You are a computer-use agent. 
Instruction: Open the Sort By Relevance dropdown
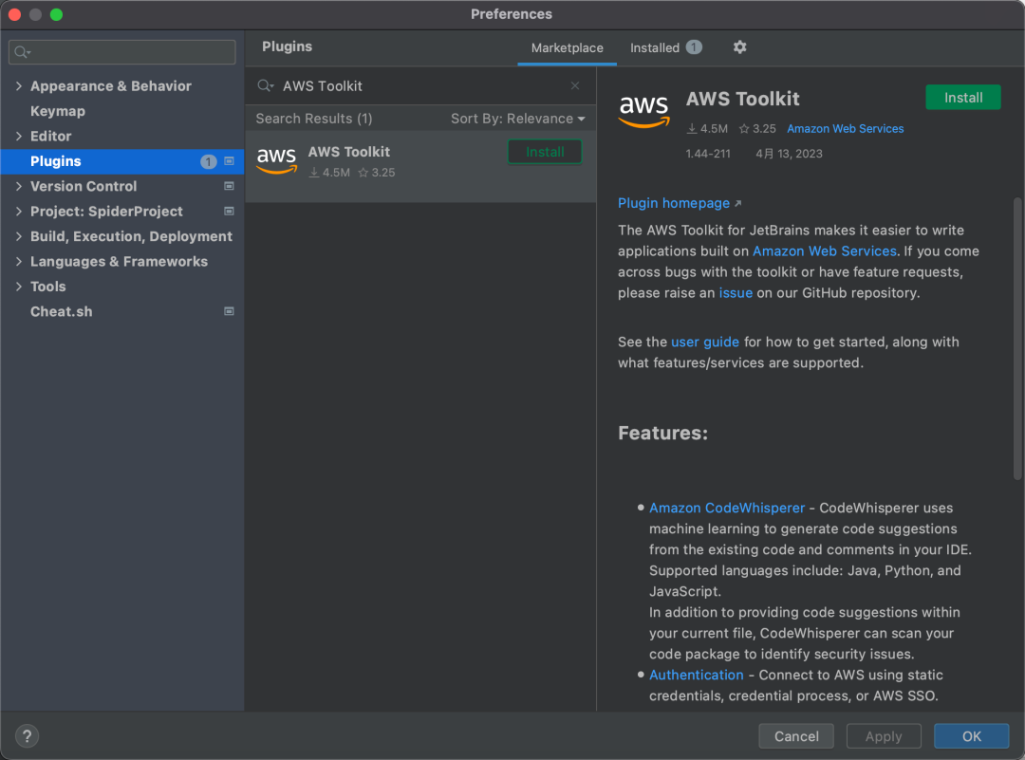(517, 119)
